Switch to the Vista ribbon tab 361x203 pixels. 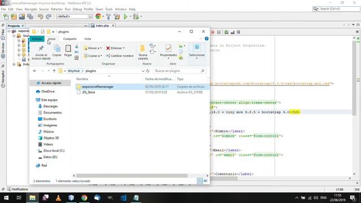(87, 39)
